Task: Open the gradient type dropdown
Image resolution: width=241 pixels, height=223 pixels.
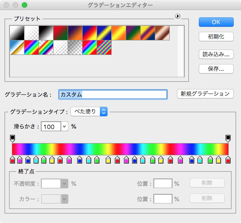Action: 89,112
